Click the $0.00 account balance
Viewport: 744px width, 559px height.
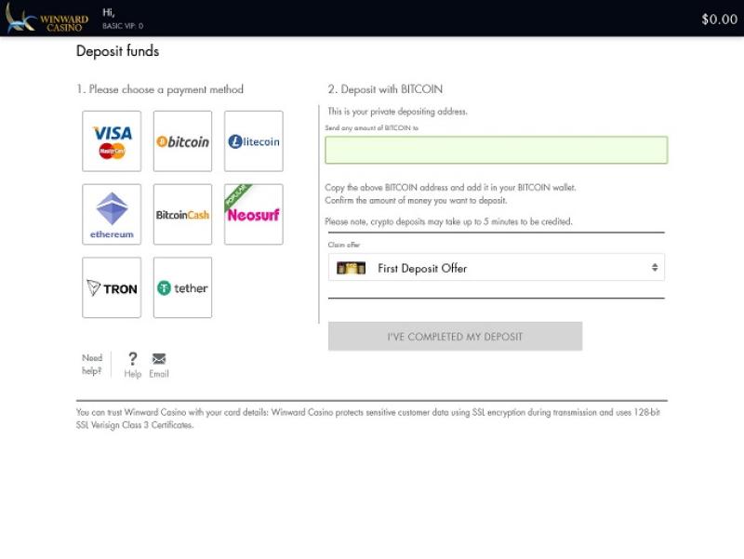click(x=718, y=19)
